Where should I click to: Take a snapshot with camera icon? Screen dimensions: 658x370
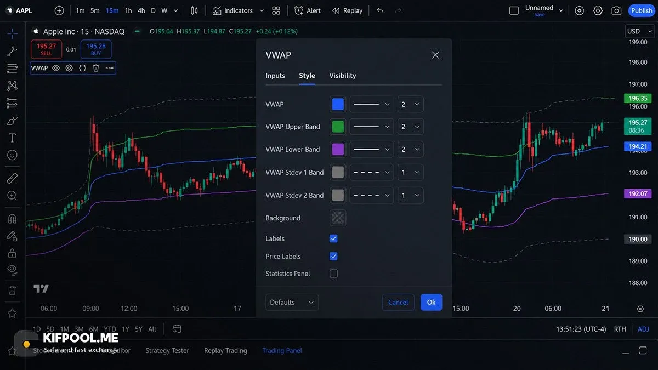(x=616, y=10)
